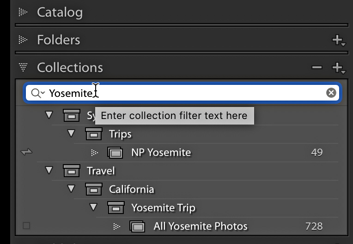353x244 pixels.
Task: Click the minus icon beside Collections
Action: [316, 68]
